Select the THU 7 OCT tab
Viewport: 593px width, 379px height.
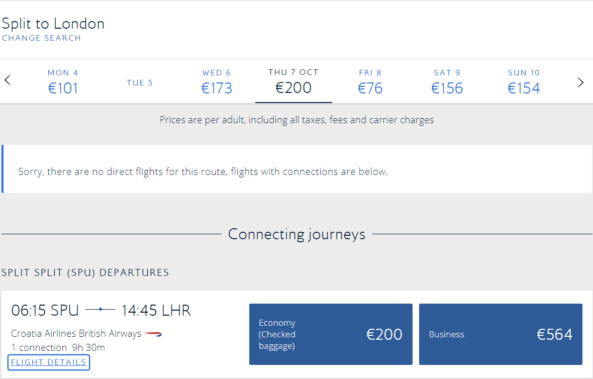293,82
